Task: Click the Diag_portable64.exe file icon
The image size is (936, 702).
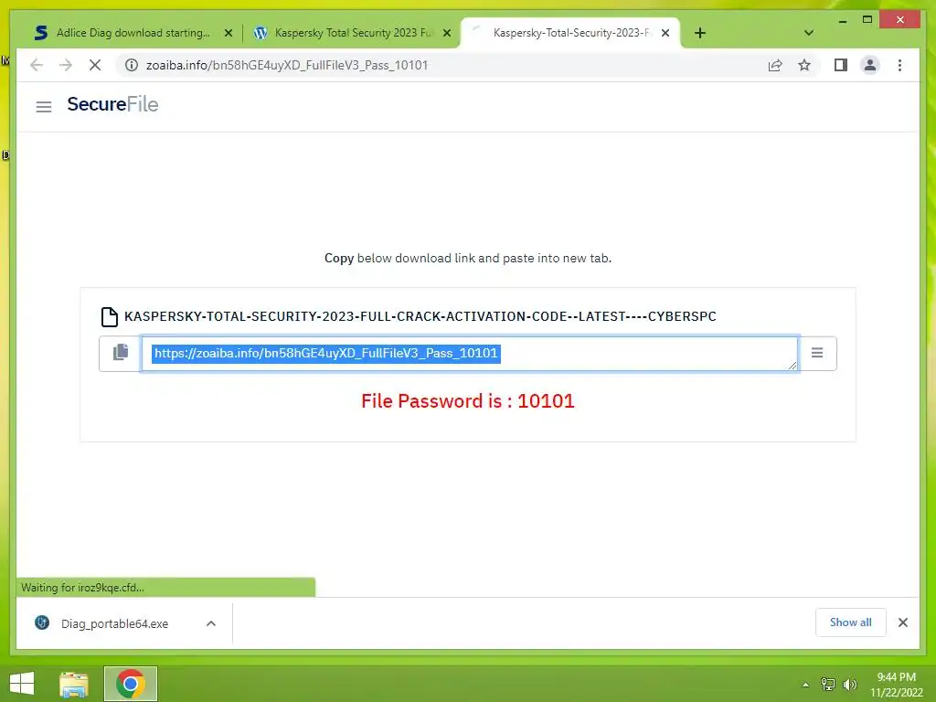Action: coord(42,622)
